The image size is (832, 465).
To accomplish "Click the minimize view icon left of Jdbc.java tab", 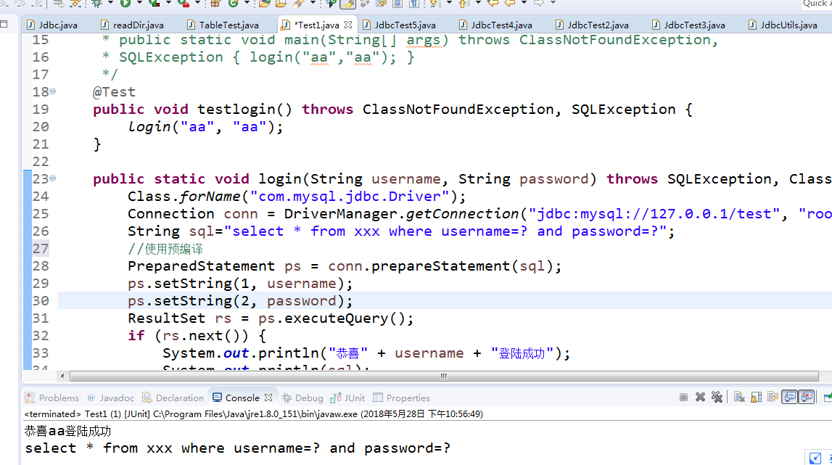I will (x=4, y=24).
